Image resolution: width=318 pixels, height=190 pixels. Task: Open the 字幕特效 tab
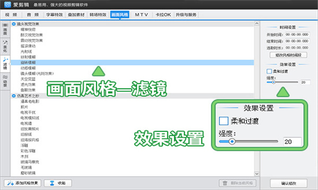click(55, 15)
